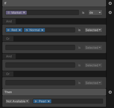Image resolution: width=114 pixels, height=108 pixels.
Task: Toggle the first Or operator label
Action: pyautogui.click(x=8, y=39)
